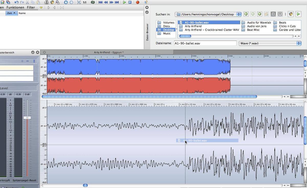Toggle auto-play speaker icon in browser
This screenshot has height=188, width=307.
(291, 14)
